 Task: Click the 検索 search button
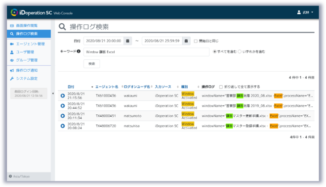tap(92, 64)
